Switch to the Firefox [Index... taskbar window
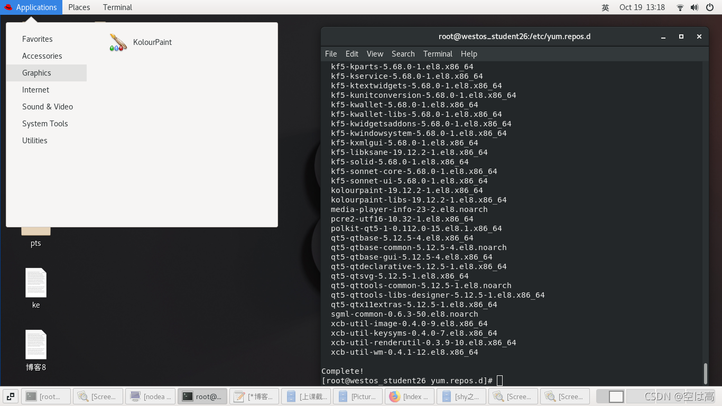722x406 pixels. (x=410, y=396)
